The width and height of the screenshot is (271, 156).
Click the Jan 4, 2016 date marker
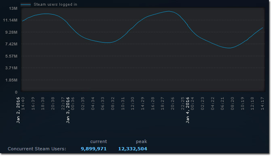(188, 110)
